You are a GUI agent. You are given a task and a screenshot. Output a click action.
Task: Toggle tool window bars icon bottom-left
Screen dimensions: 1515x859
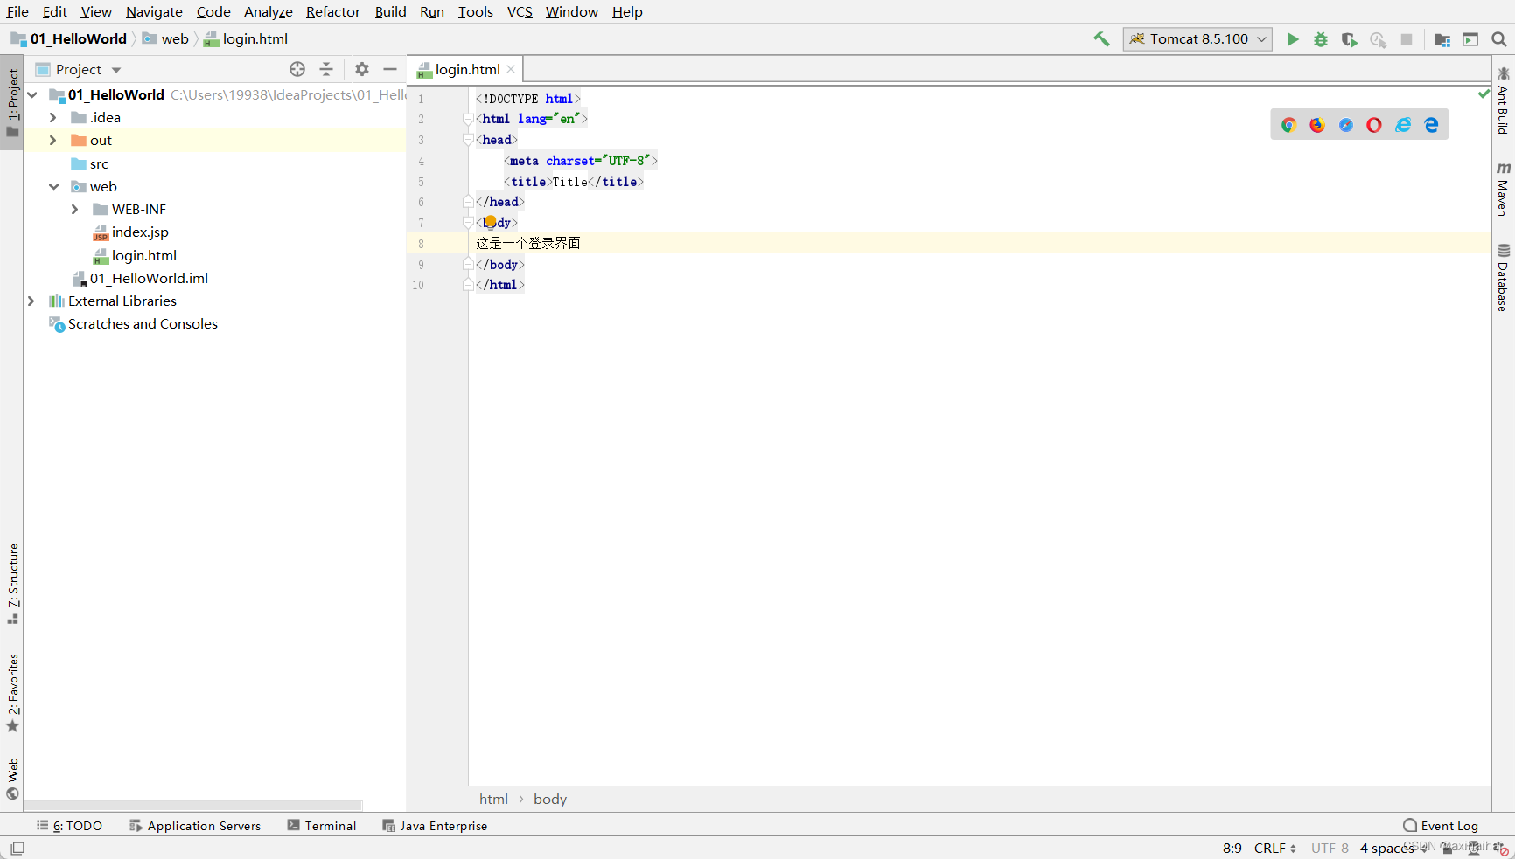click(17, 848)
